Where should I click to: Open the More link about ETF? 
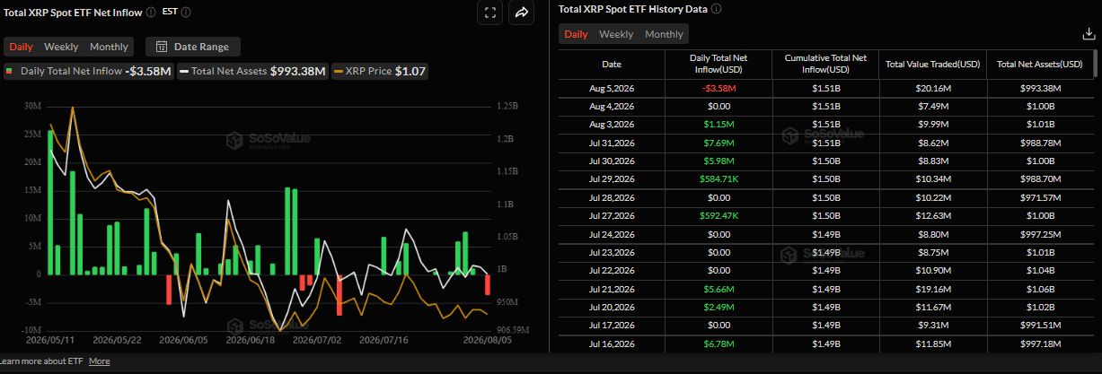click(100, 361)
